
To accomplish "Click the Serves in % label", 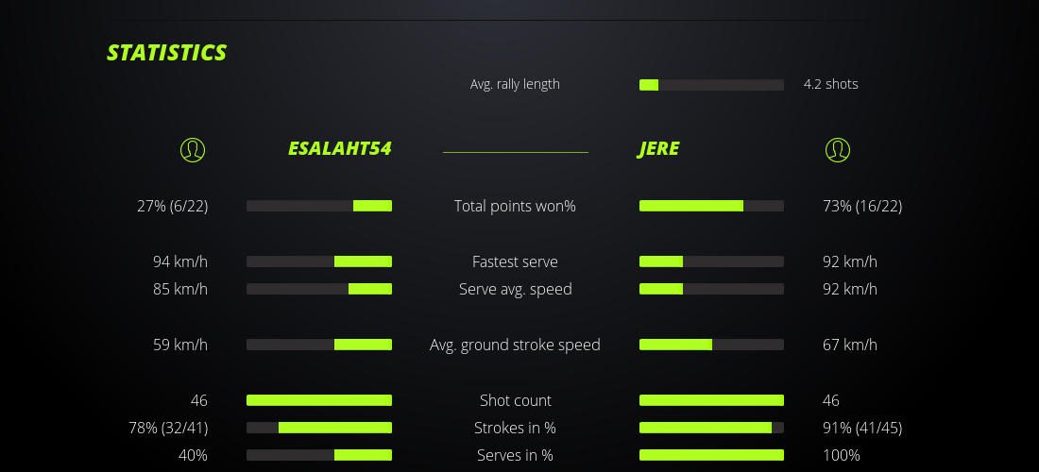I will pyautogui.click(x=515, y=455).
